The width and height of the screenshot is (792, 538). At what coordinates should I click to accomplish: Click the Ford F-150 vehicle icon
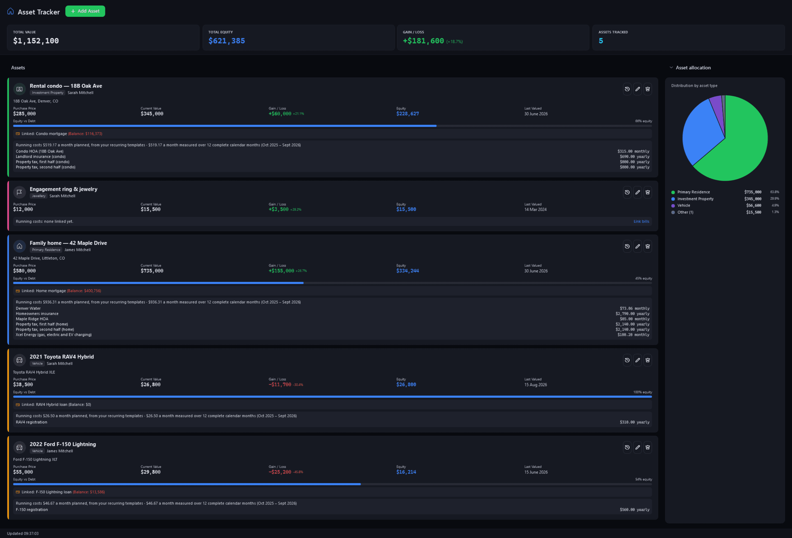click(20, 447)
